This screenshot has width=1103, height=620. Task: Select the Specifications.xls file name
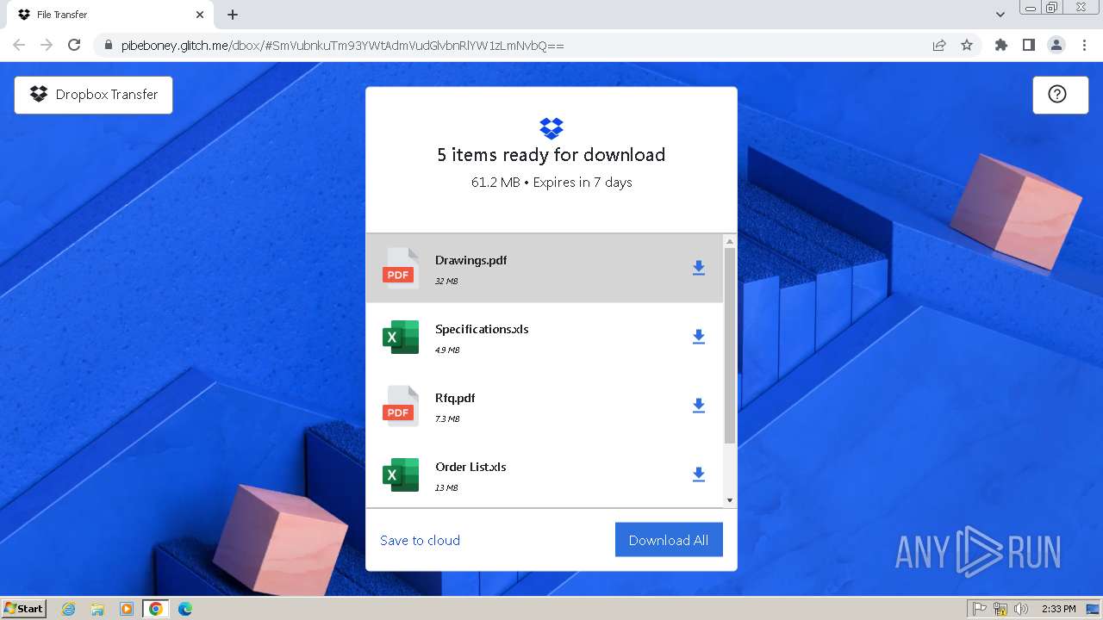(482, 329)
